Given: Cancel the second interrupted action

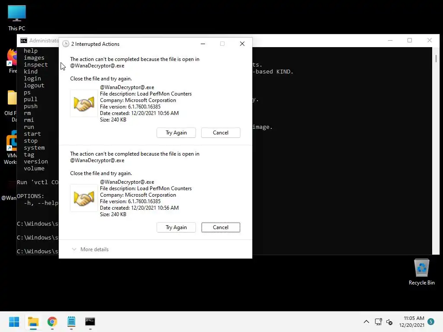Looking at the screenshot, I should 221,227.
